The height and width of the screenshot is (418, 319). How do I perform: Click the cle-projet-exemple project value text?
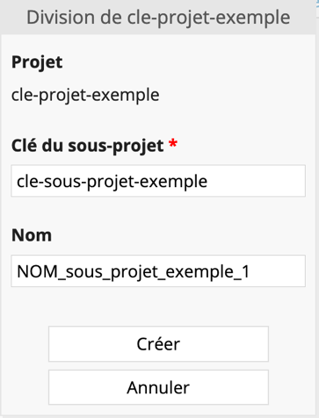tap(85, 96)
